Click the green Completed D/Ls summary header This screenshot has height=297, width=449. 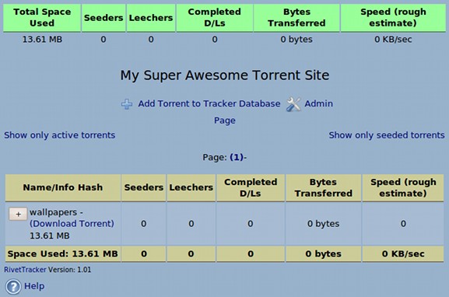[215, 17]
